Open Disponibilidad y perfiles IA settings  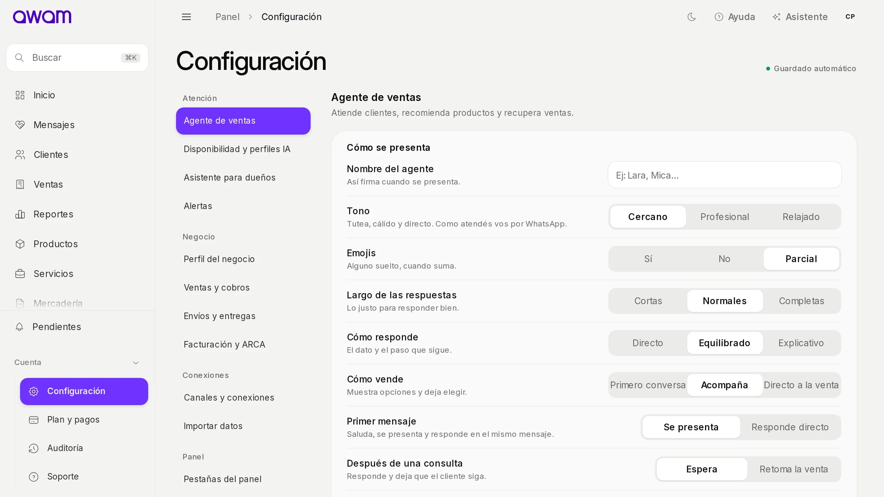click(x=243, y=149)
